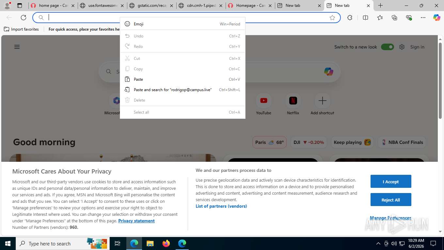The width and height of the screenshot is (444, 250).
Task: Close the active New tab
Action: [368, 6]
